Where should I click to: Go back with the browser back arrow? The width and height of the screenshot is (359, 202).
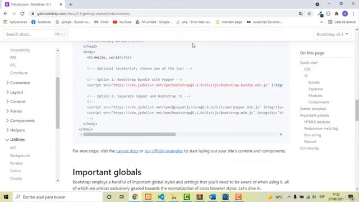coord(6,13)
